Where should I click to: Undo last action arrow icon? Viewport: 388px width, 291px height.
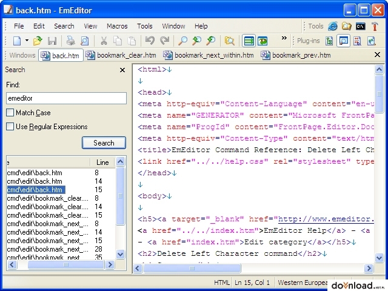pos(150,41)
